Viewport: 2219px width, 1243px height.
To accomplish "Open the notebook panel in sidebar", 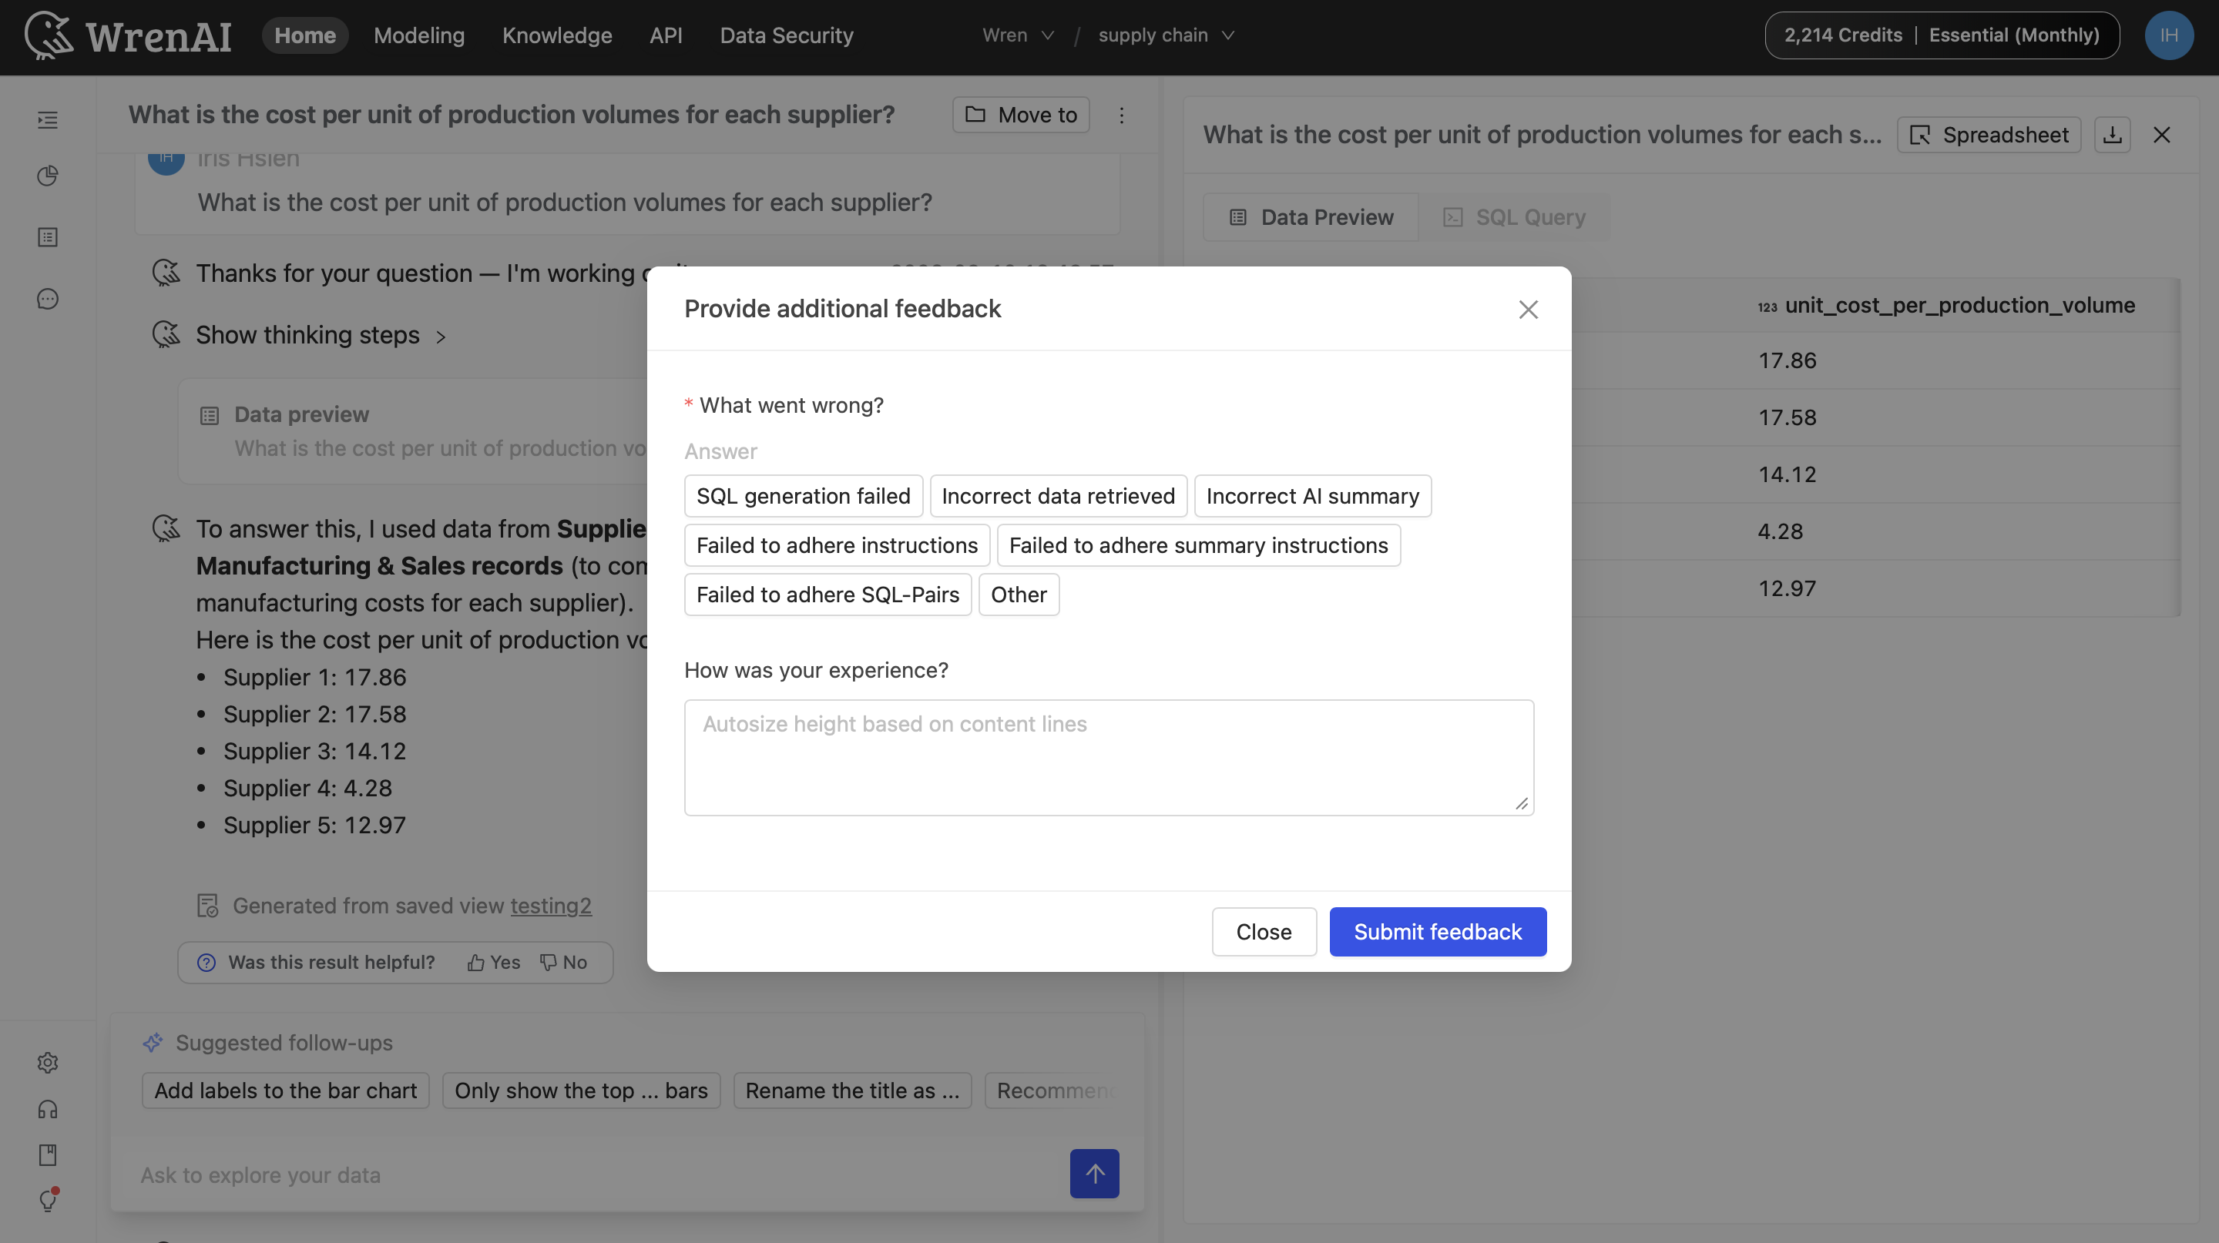I will 47,236.
